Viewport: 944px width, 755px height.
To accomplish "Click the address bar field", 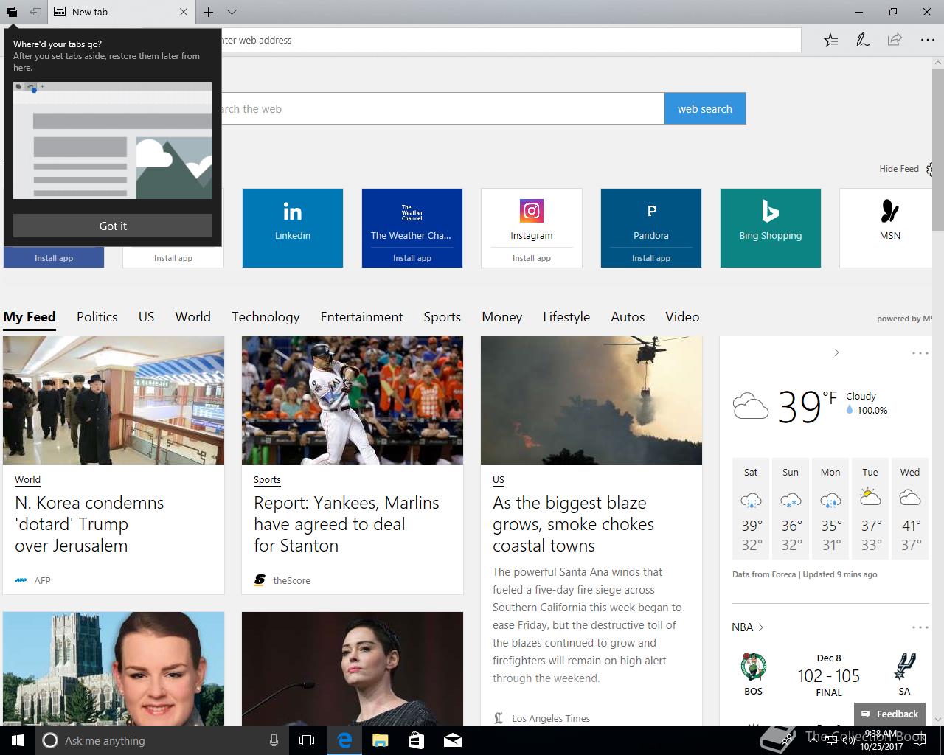I will coord(510,40).
